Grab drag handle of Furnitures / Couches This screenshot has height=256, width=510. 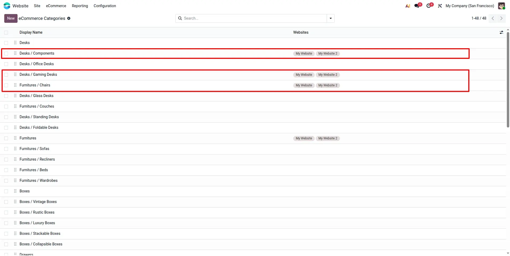tap(15, 106)
